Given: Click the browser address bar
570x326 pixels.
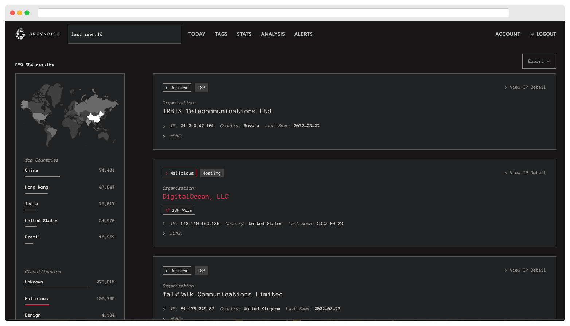Looking at the screenshot, I should [273, 13].
